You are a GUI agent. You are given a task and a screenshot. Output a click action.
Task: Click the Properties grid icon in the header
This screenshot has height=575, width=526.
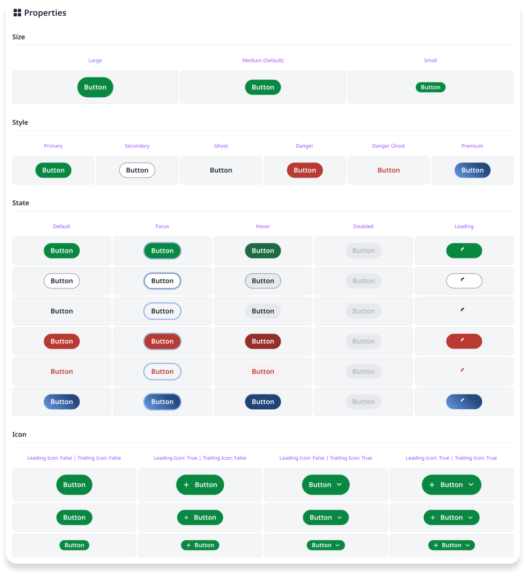(17, 13)
